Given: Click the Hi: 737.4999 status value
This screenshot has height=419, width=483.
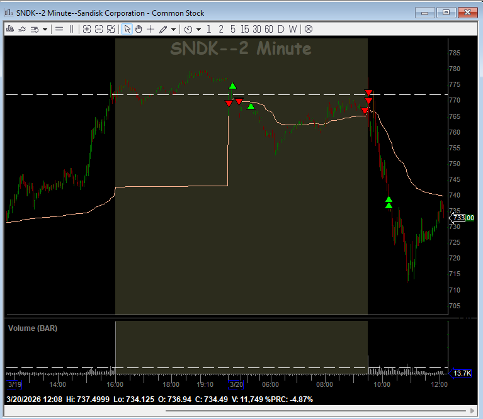Looking at the screenshot, I should point(88,399).
